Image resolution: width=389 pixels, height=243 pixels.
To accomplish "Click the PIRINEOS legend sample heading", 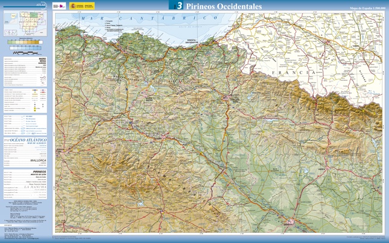I will 41,171.
